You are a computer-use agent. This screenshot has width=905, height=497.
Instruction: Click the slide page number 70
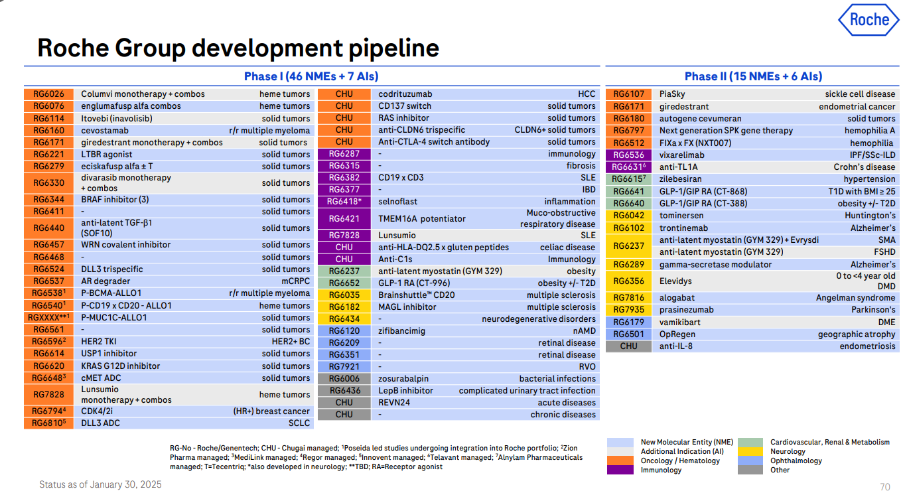pyautogui.click(x=884, y=487)
